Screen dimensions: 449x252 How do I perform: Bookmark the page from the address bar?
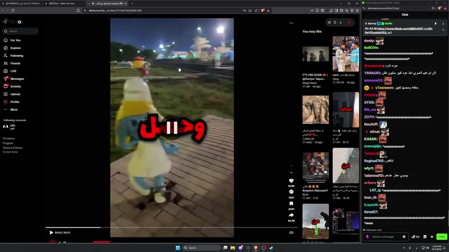pyautogui.click(x=78, y=10)
